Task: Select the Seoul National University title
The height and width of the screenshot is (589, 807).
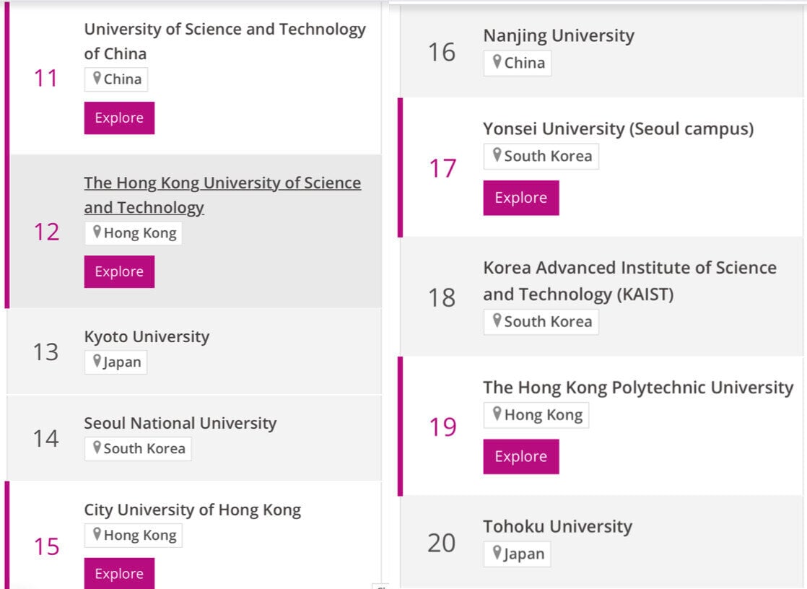Action: click(180, 423)
